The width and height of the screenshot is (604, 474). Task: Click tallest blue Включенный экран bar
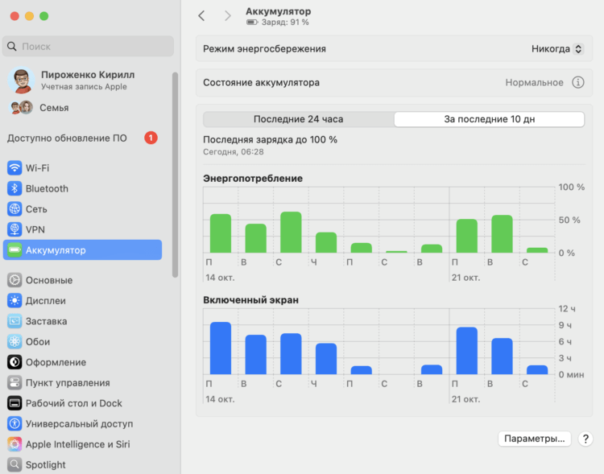221,348
